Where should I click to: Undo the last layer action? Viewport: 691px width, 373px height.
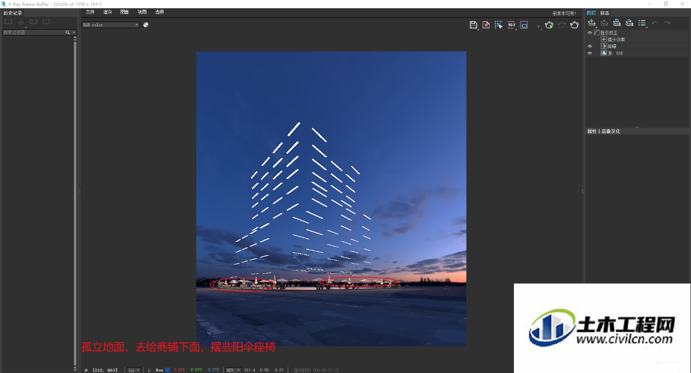click(655, 23)
